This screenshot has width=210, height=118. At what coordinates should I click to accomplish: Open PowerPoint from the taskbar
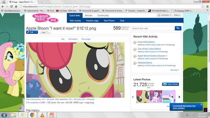point(52,115)
